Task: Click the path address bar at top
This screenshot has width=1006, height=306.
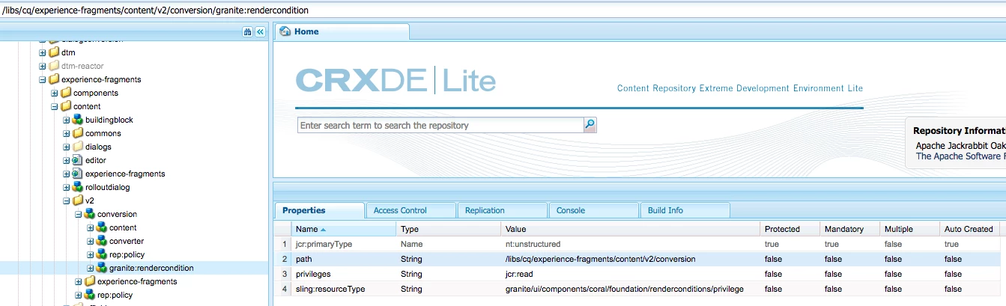Action: [503, 10]
